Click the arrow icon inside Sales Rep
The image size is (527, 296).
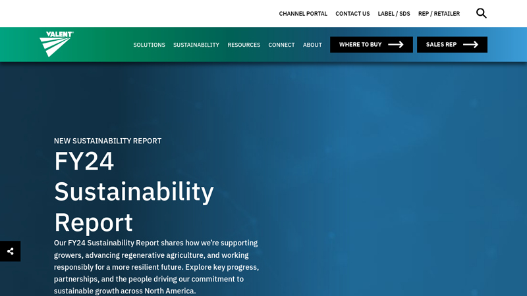tap(470, 45)
